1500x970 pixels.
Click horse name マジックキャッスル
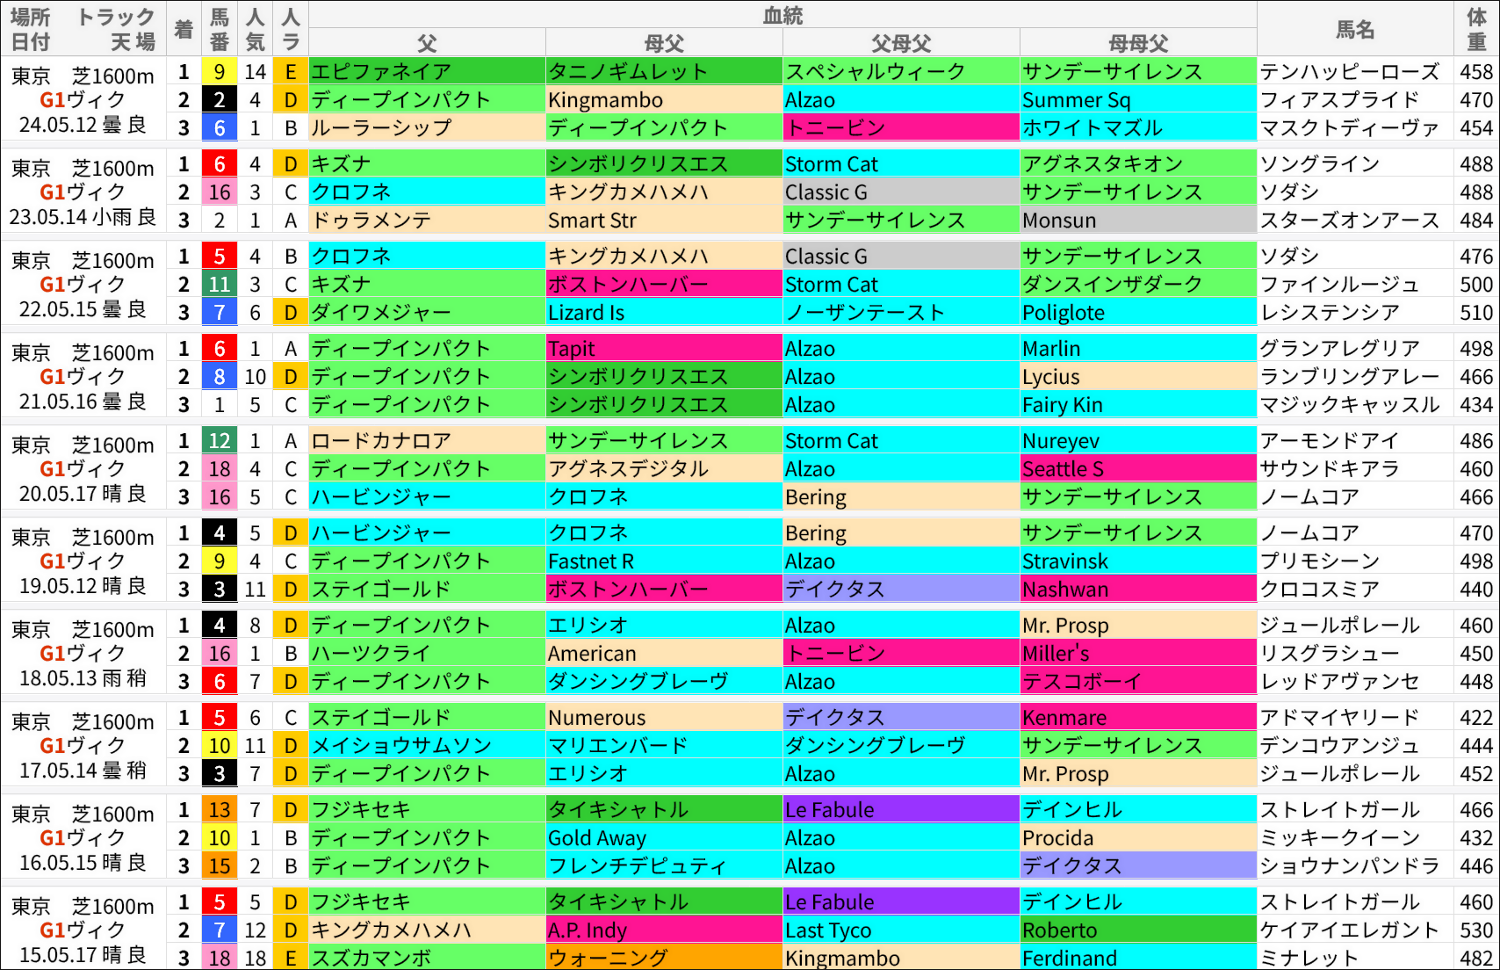point(1355,405)
